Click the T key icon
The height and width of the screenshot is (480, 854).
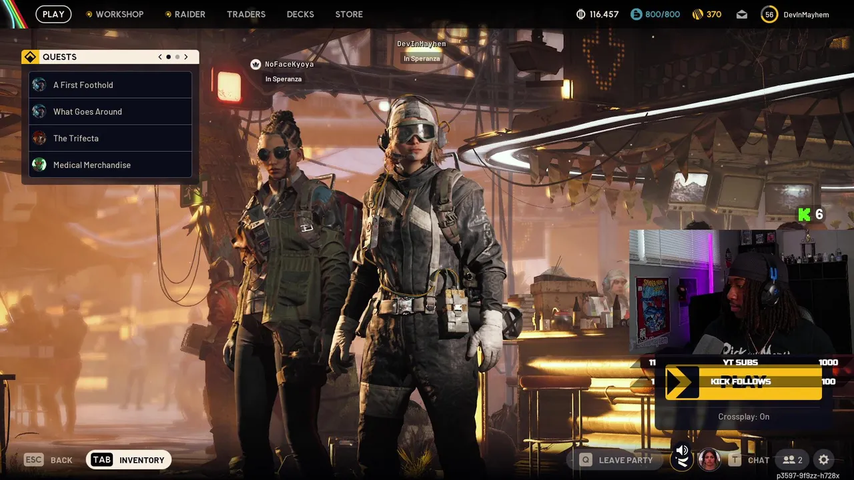tap(735, 459)
